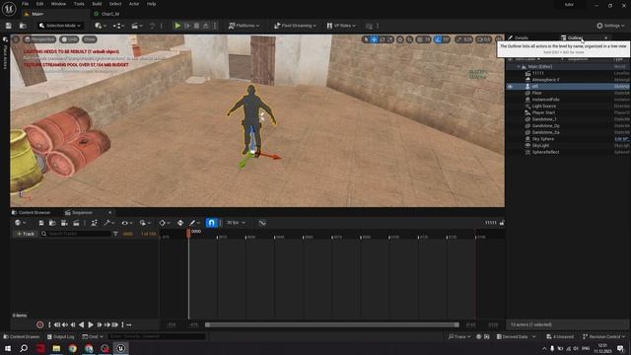Open the Add content quick menu

coord(101,26)
